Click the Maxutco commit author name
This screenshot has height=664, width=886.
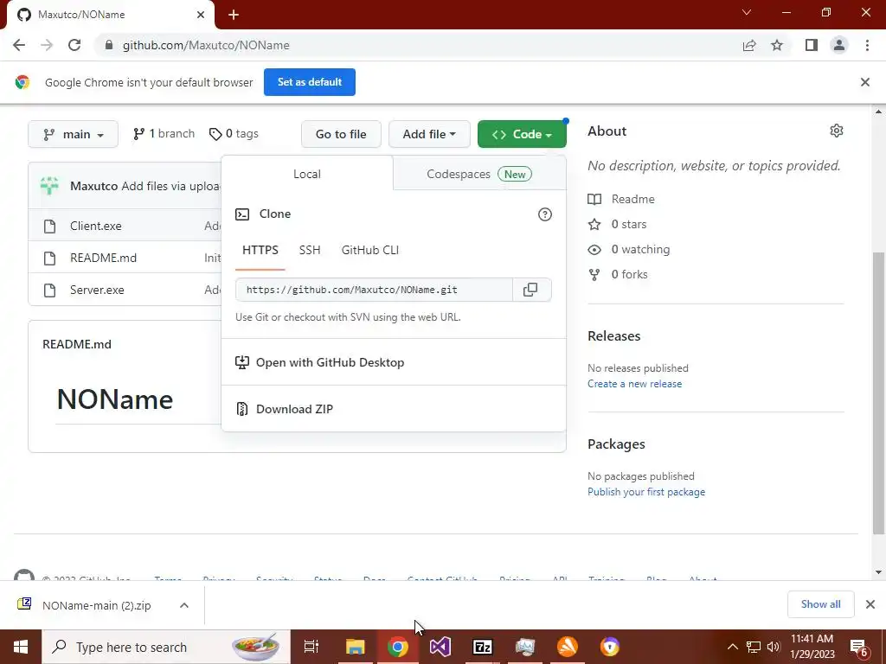pyautogui.click(x=93, y=186)
